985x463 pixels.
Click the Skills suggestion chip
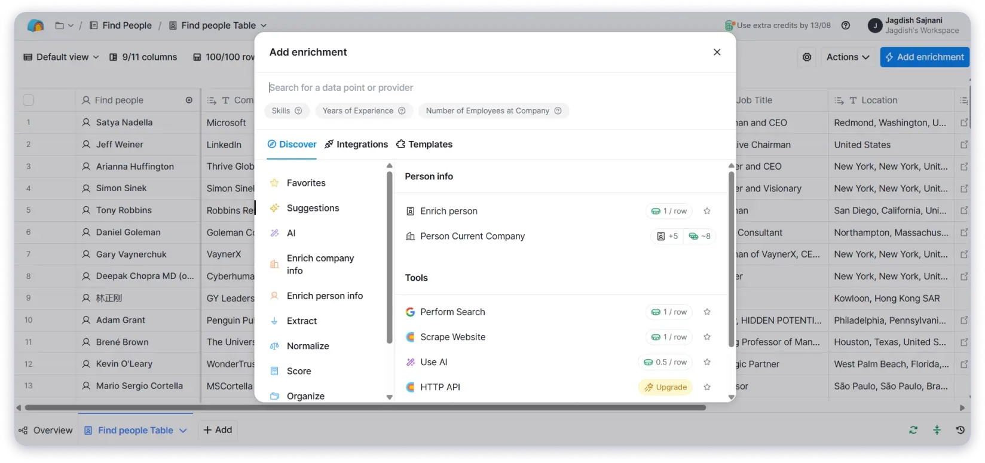point(287,111)
